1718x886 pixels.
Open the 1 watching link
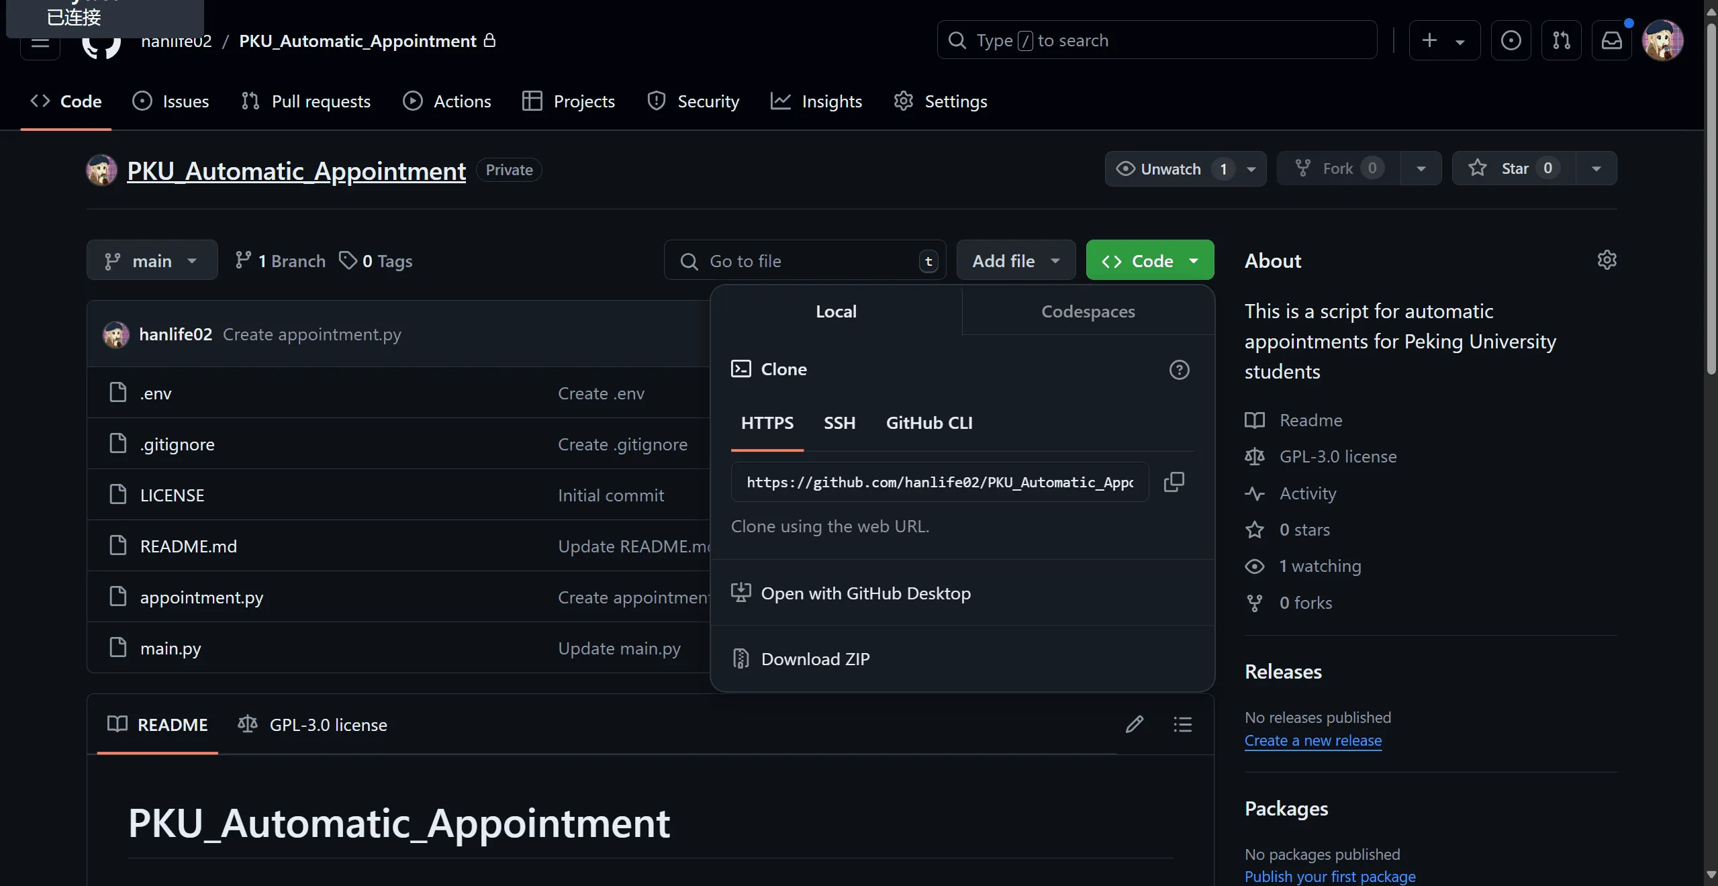pos(1303,566)
